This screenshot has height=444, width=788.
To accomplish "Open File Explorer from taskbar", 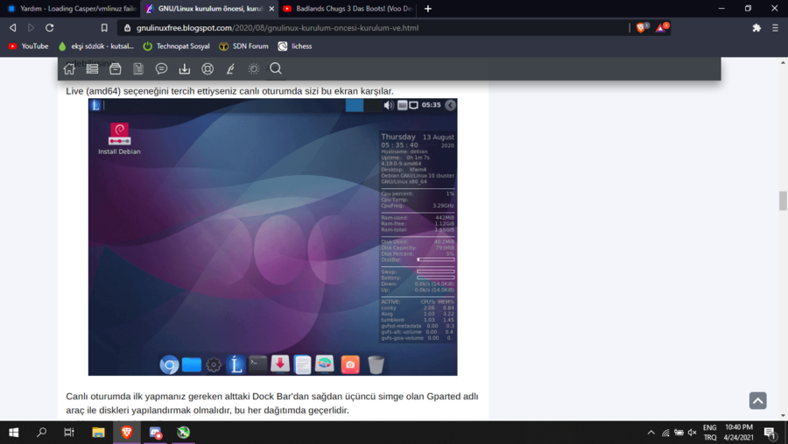I will click(x=98, y=433).
